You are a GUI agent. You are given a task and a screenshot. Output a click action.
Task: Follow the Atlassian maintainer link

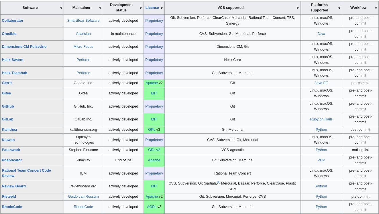point(83,34)
